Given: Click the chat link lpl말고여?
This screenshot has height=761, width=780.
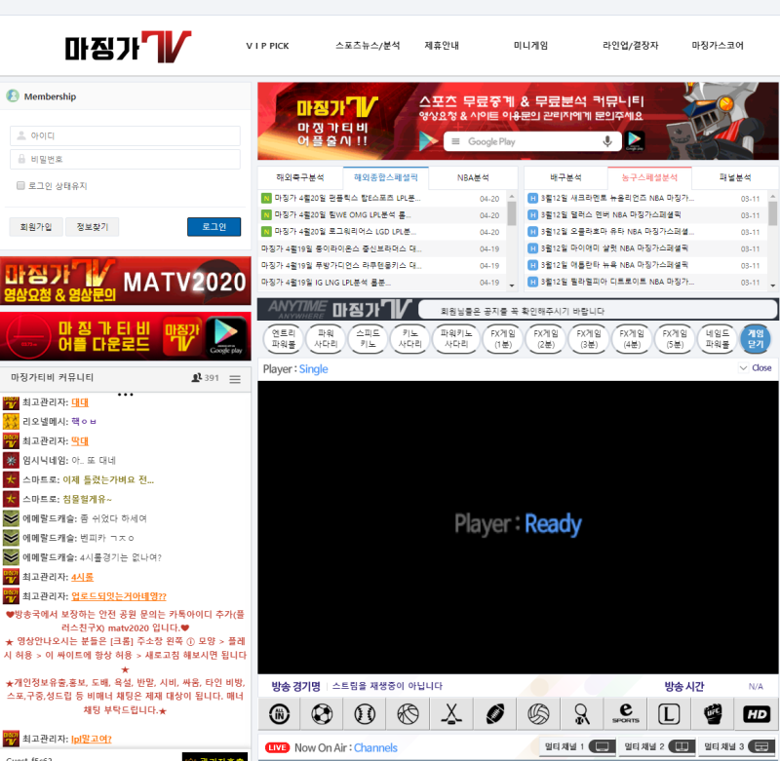Looking at the screenshot, I should click(x=92, y=739).
